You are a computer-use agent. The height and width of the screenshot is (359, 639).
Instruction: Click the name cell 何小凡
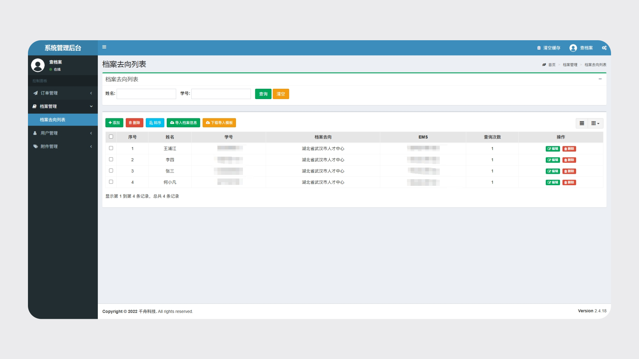click(170, 182)
